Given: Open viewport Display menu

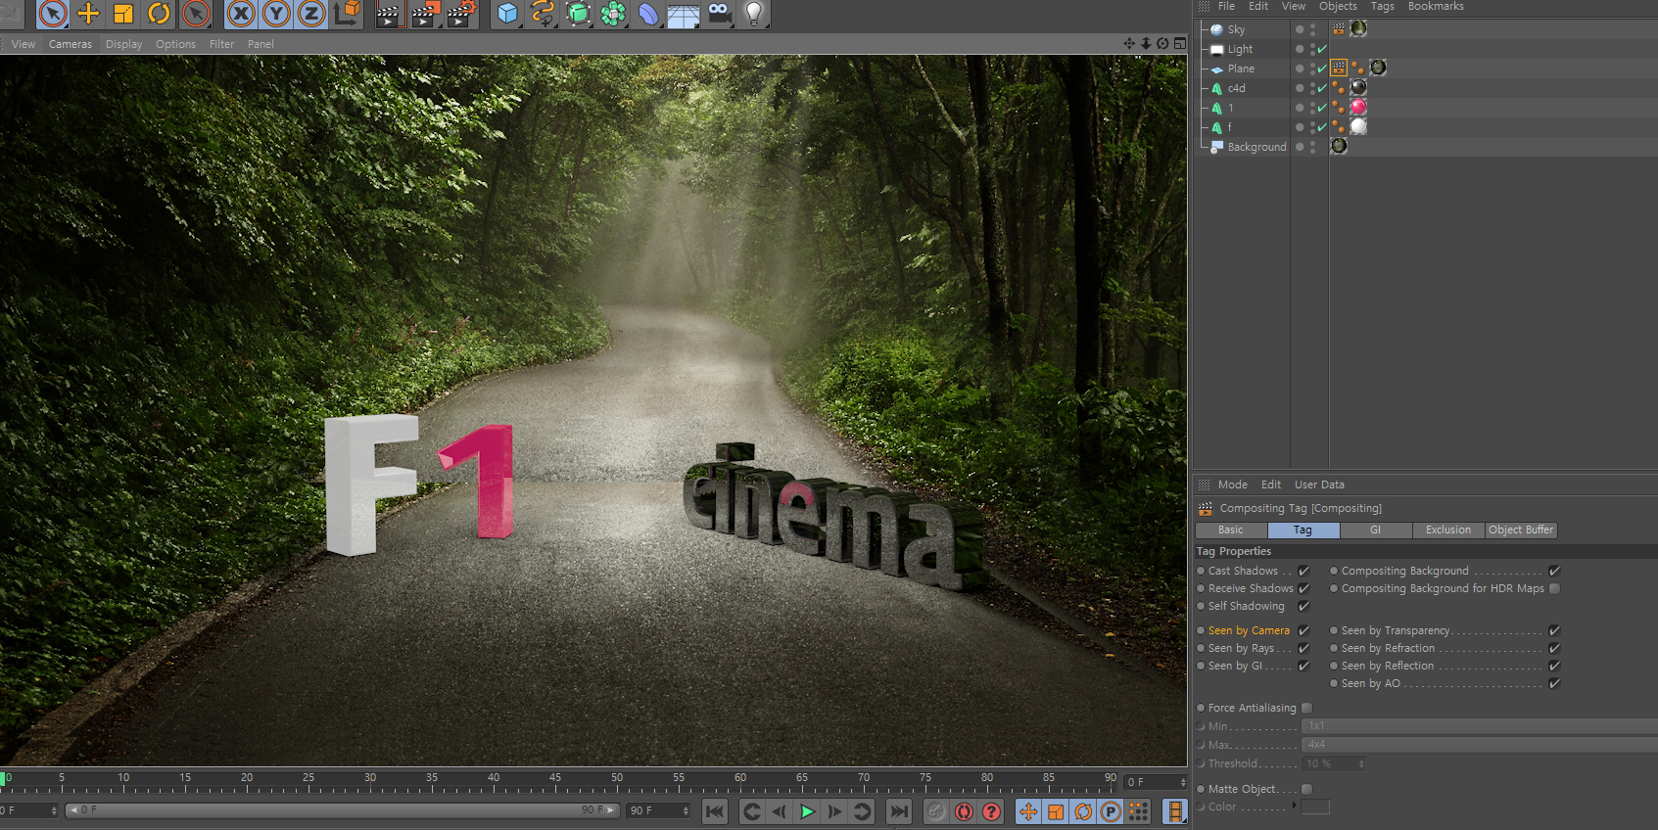Looking at the screenshot, I should click(x=123, y=44).
